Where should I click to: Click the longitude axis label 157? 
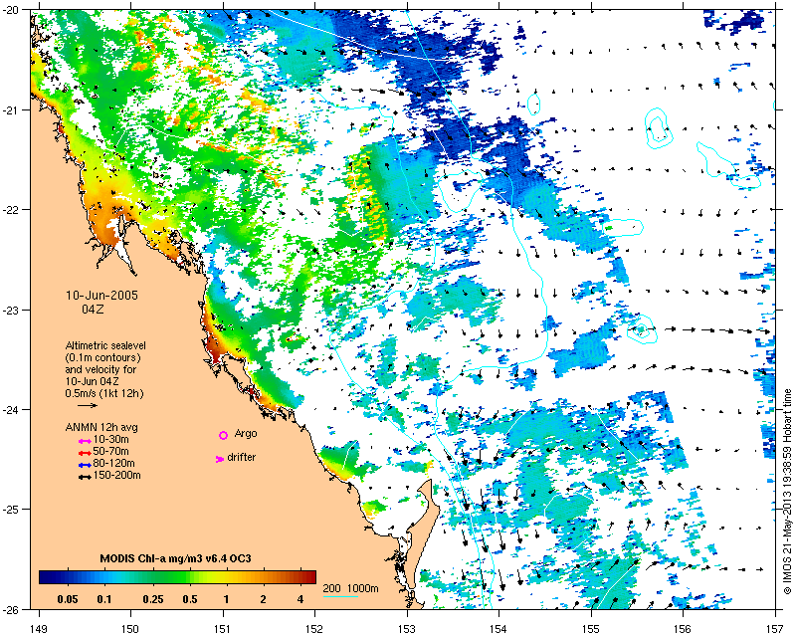(x=775, y=629)
